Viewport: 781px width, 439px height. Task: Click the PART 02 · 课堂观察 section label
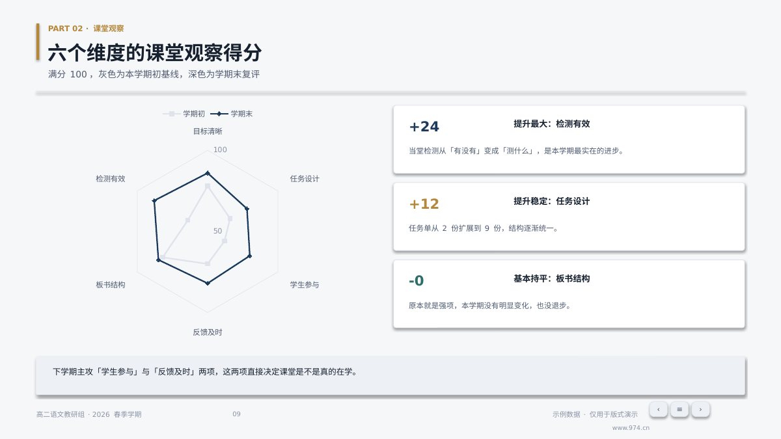[86, 29]
